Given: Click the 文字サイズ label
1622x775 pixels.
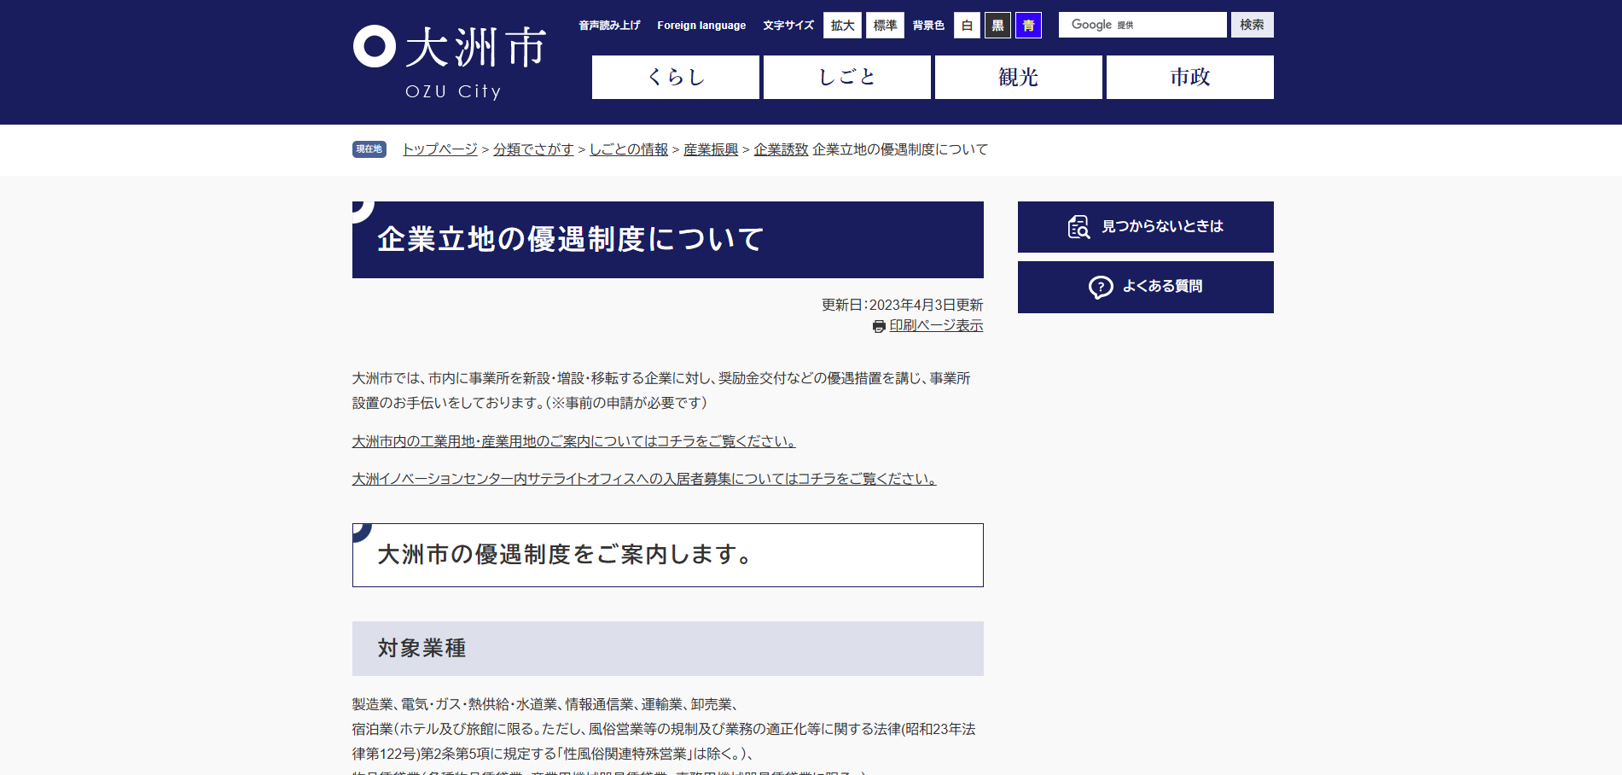Looking at the screenshot, I should tap(788, 26).
